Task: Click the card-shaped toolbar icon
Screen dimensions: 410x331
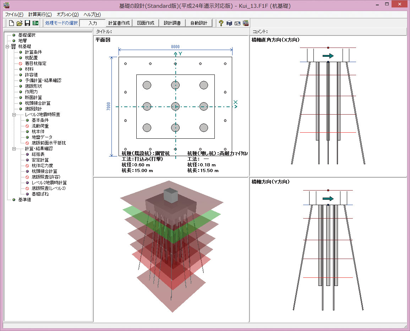Action: (x=237, y=23)
